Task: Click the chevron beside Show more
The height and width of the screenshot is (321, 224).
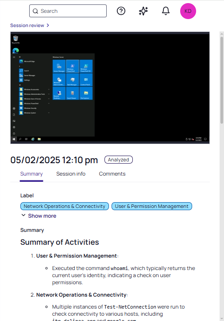Action: (x=23, y=215)
